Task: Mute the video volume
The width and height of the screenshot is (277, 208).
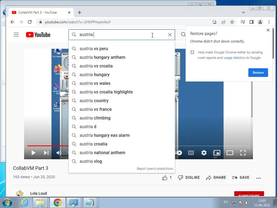Action: pos(59,153)
